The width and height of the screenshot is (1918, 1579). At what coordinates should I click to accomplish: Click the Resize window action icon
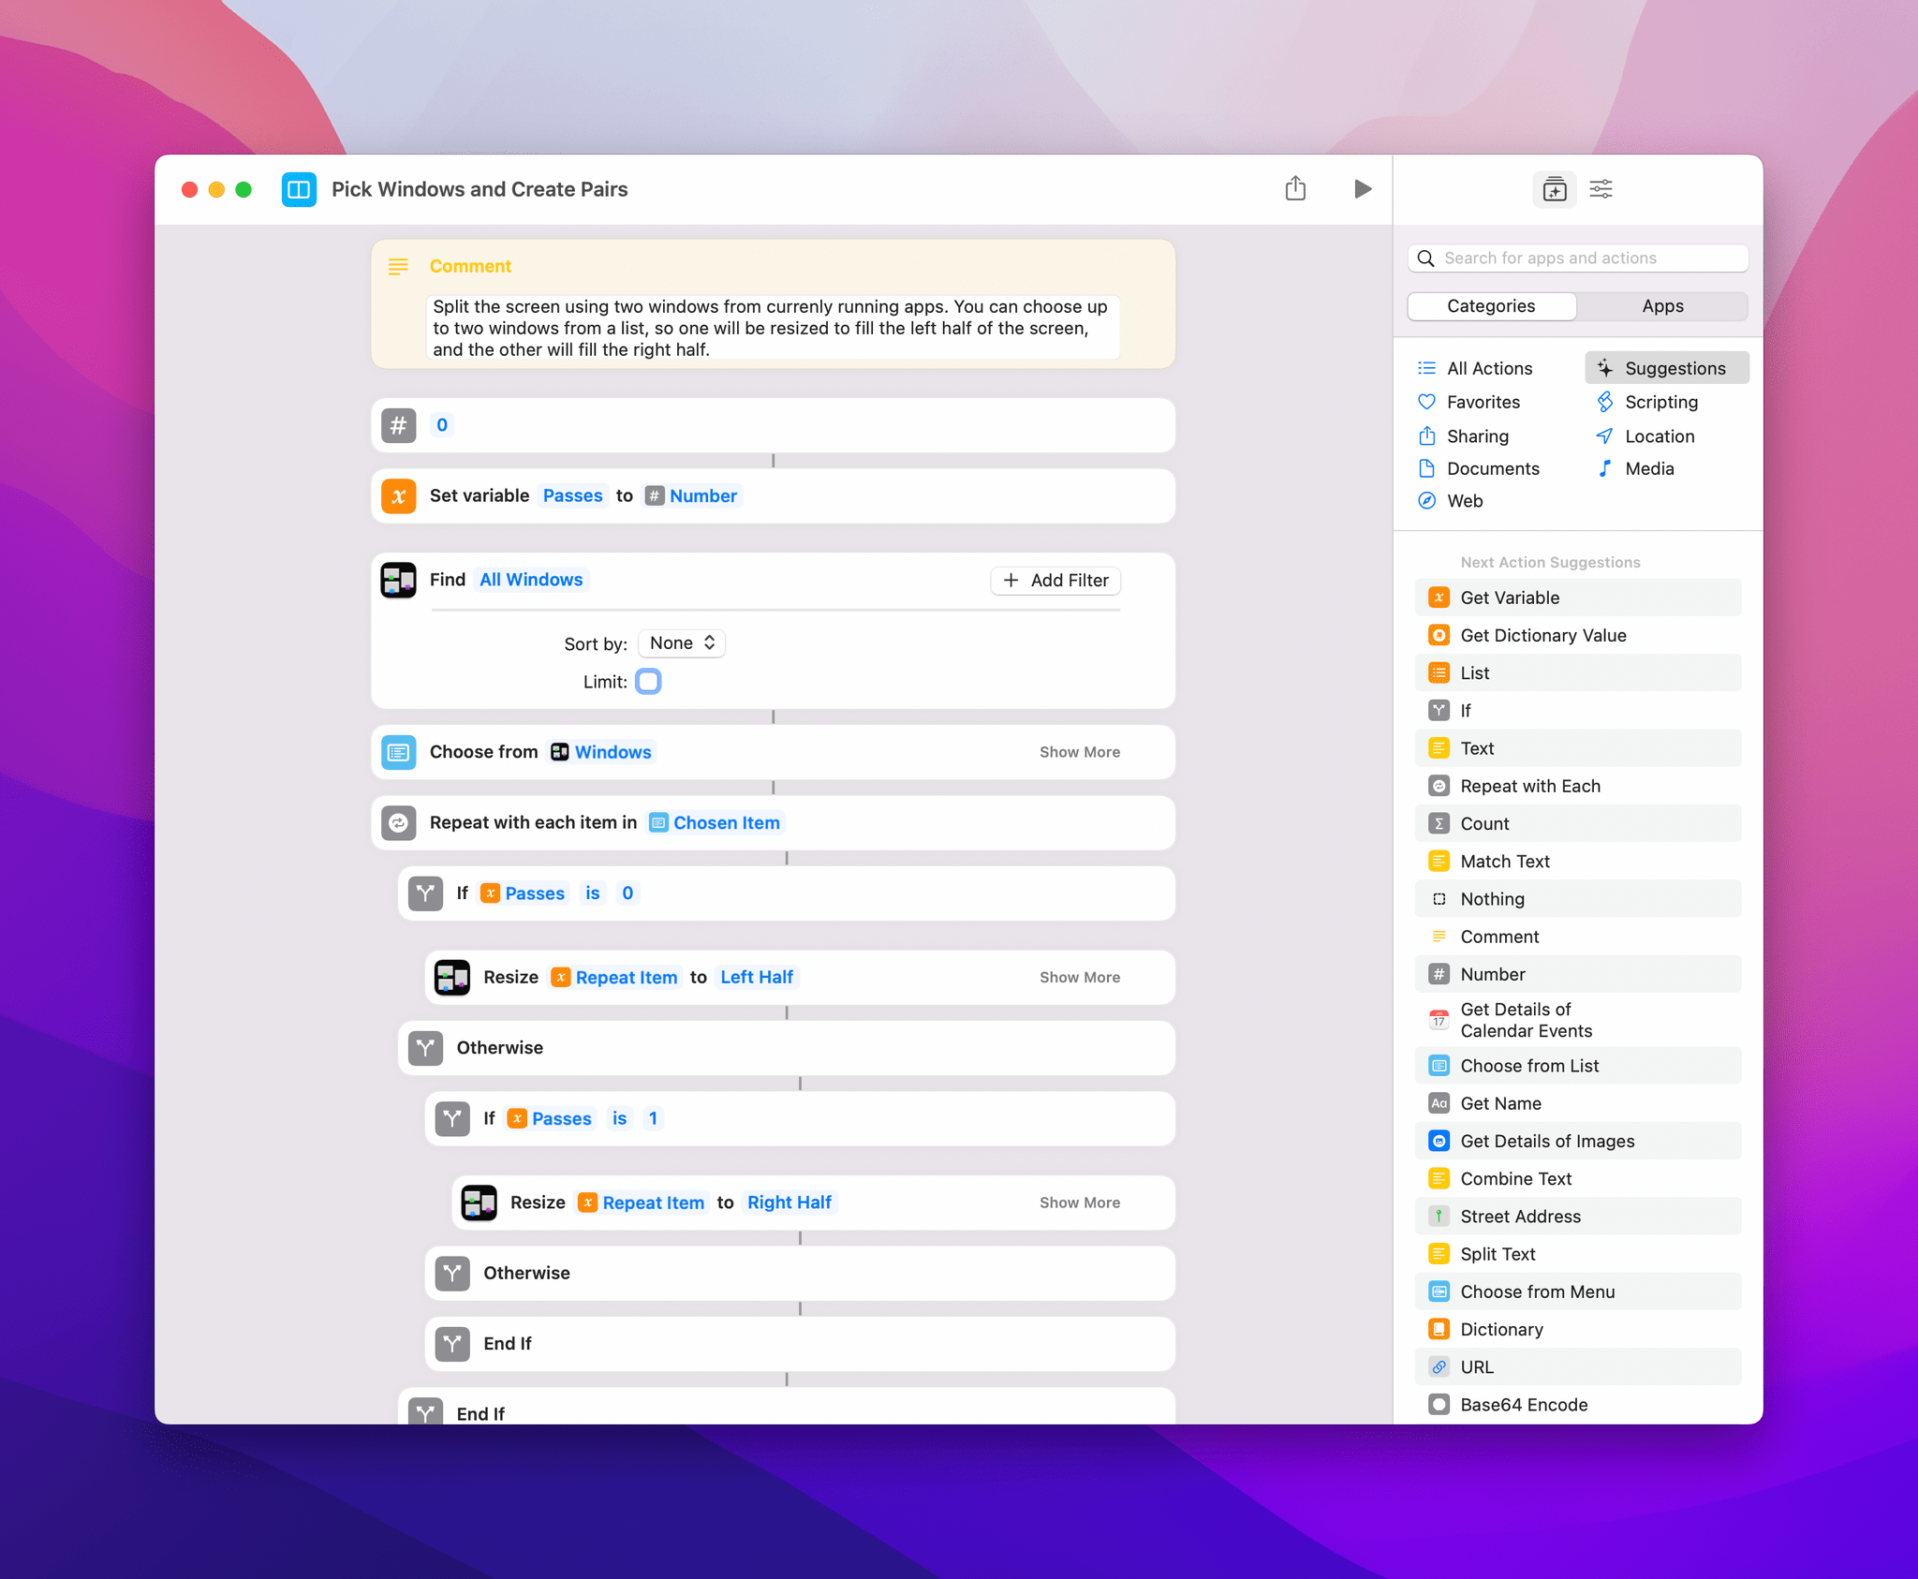pos(450,977)
